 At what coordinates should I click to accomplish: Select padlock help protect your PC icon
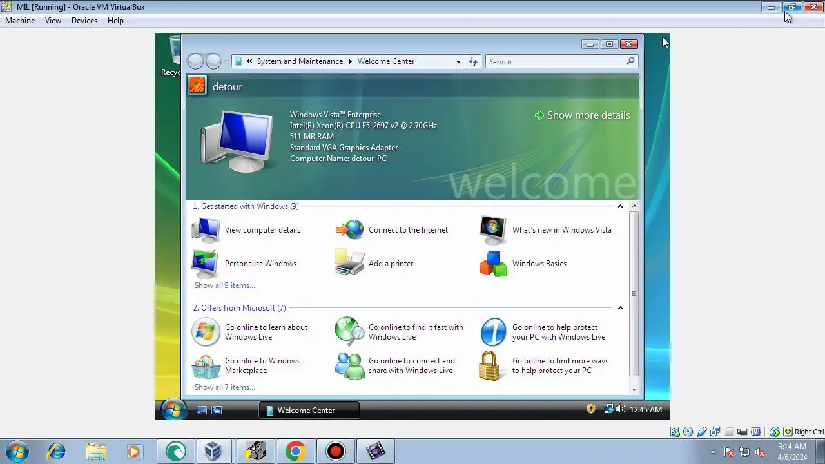tap(490, 365)
